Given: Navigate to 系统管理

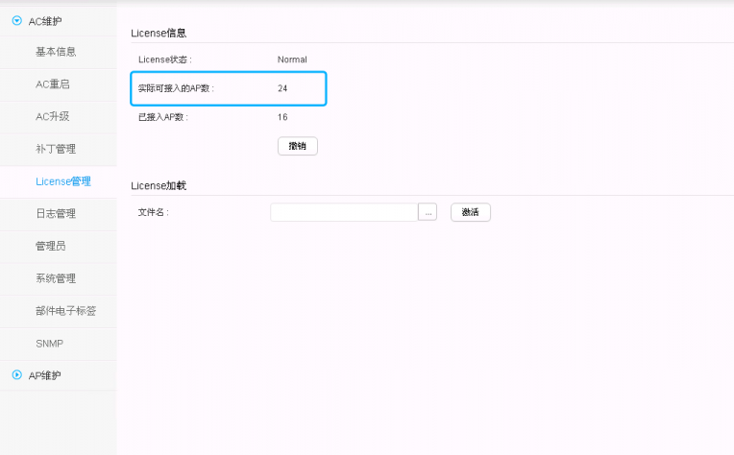Looking at the screenshot, I should (x=56, y=278).
